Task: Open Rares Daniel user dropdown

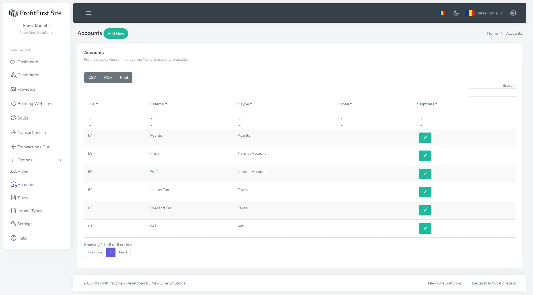Action: coord(485,13)
